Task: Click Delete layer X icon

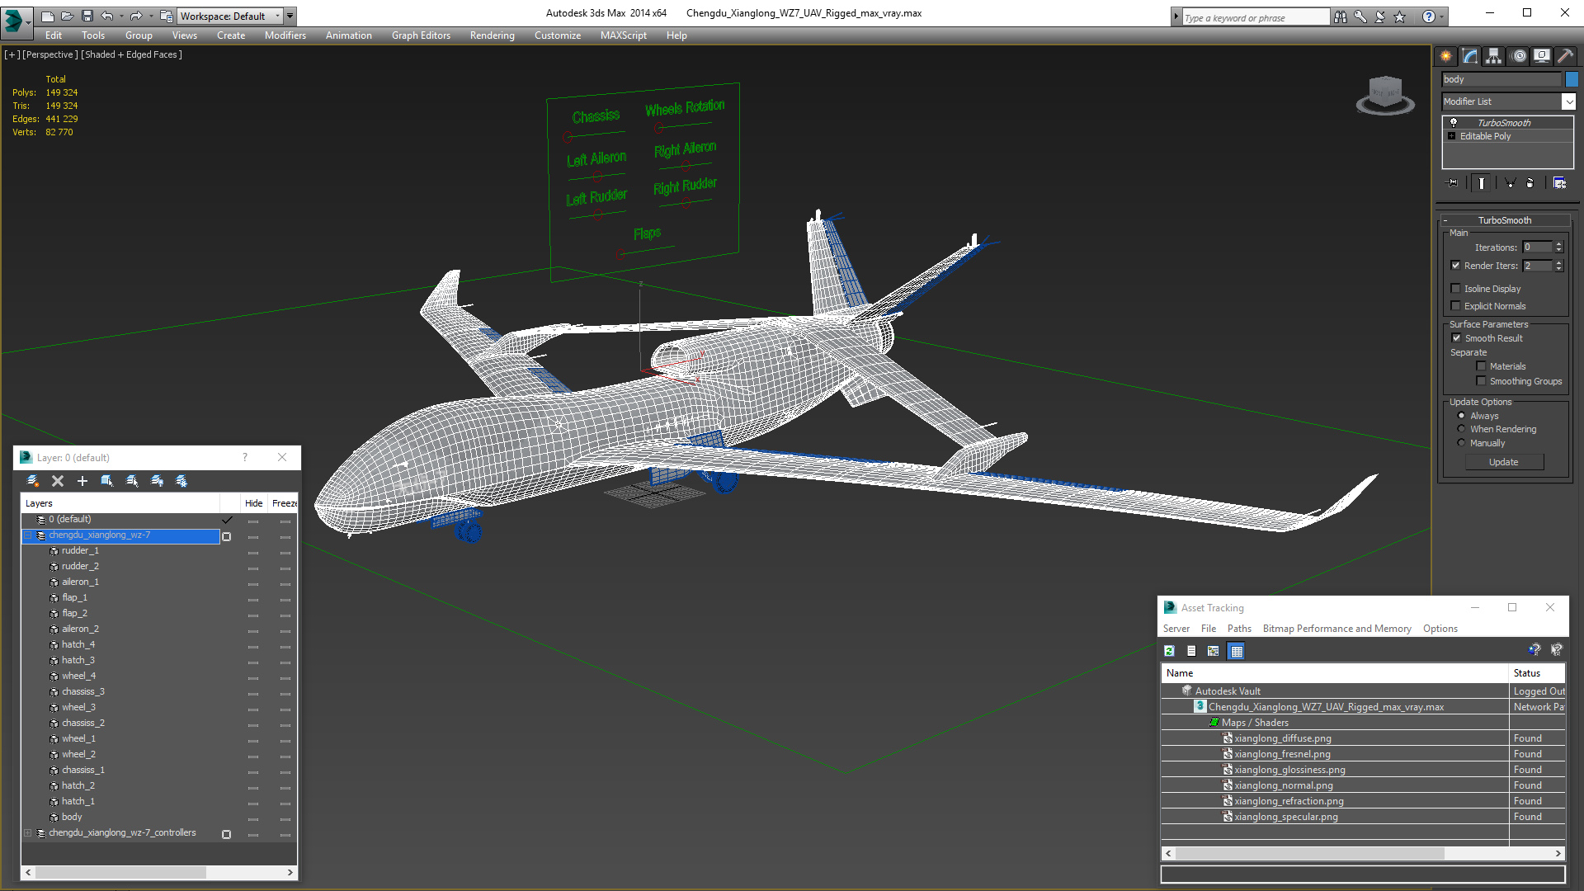Action: [58, 481]
